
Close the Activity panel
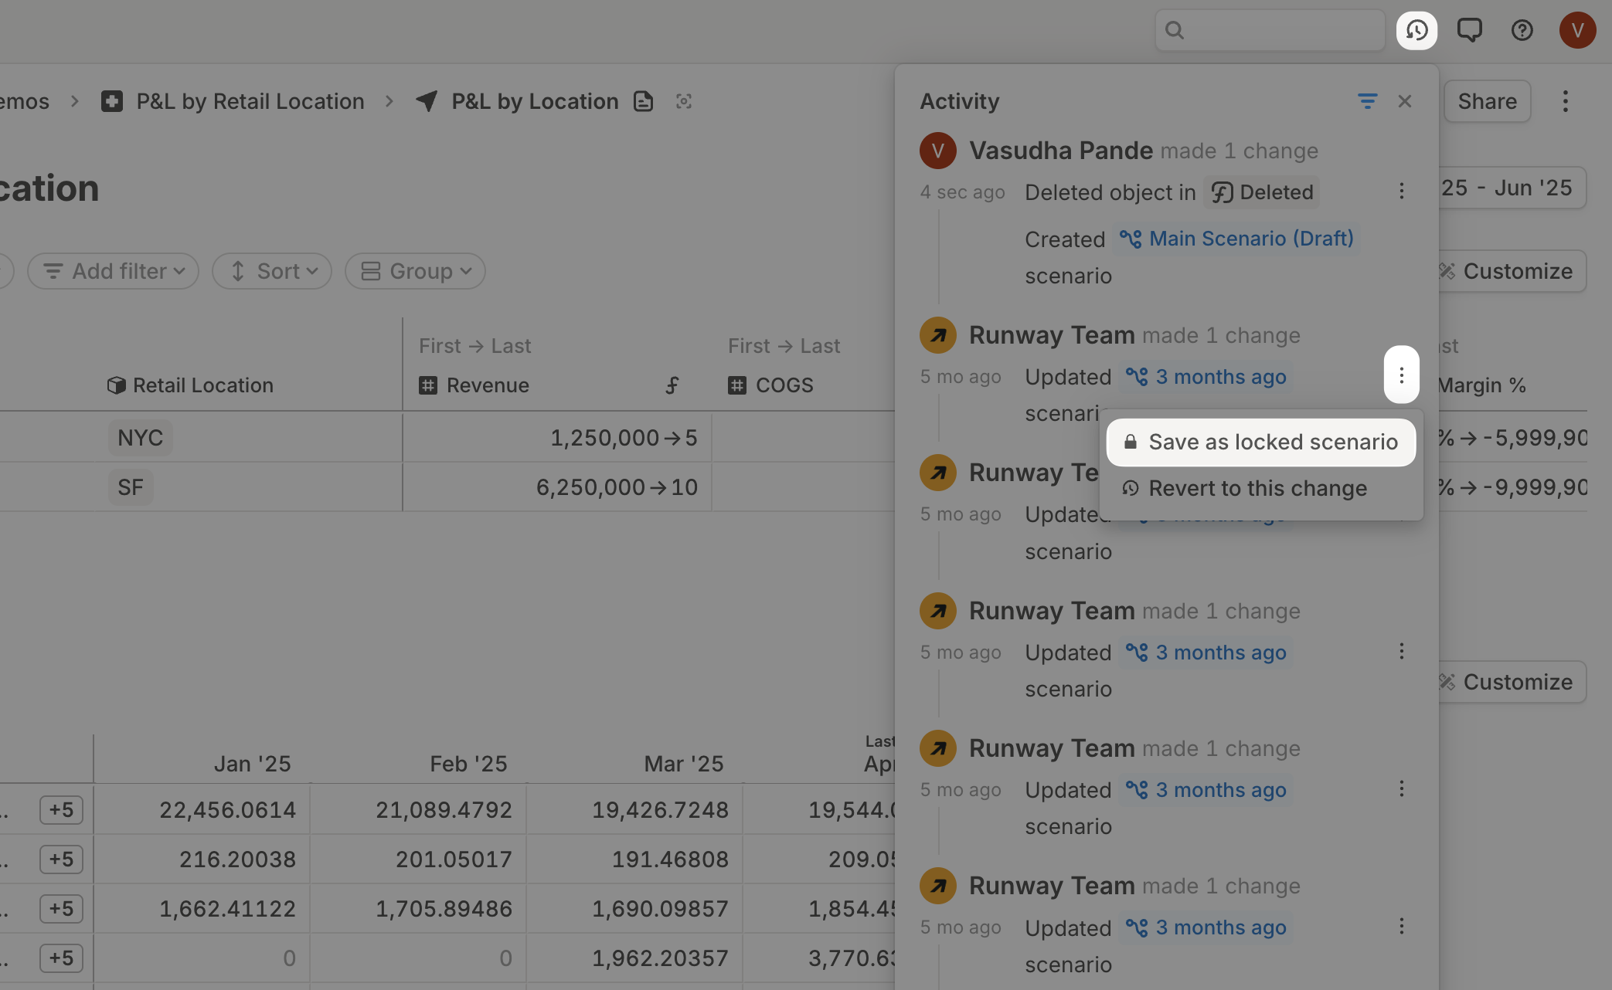click(1405, 101)
